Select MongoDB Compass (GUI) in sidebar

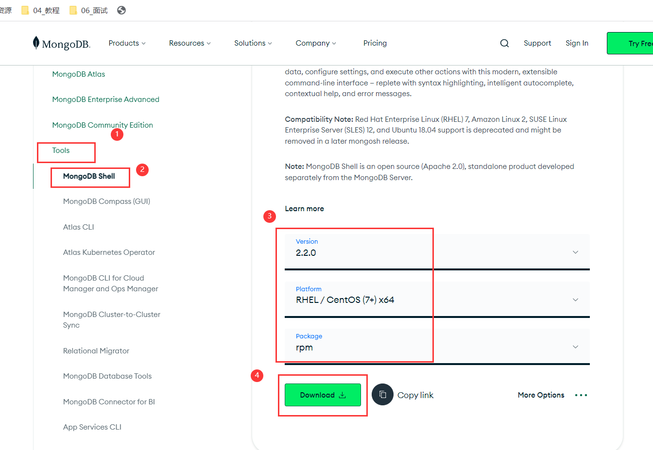click(106, 201)
